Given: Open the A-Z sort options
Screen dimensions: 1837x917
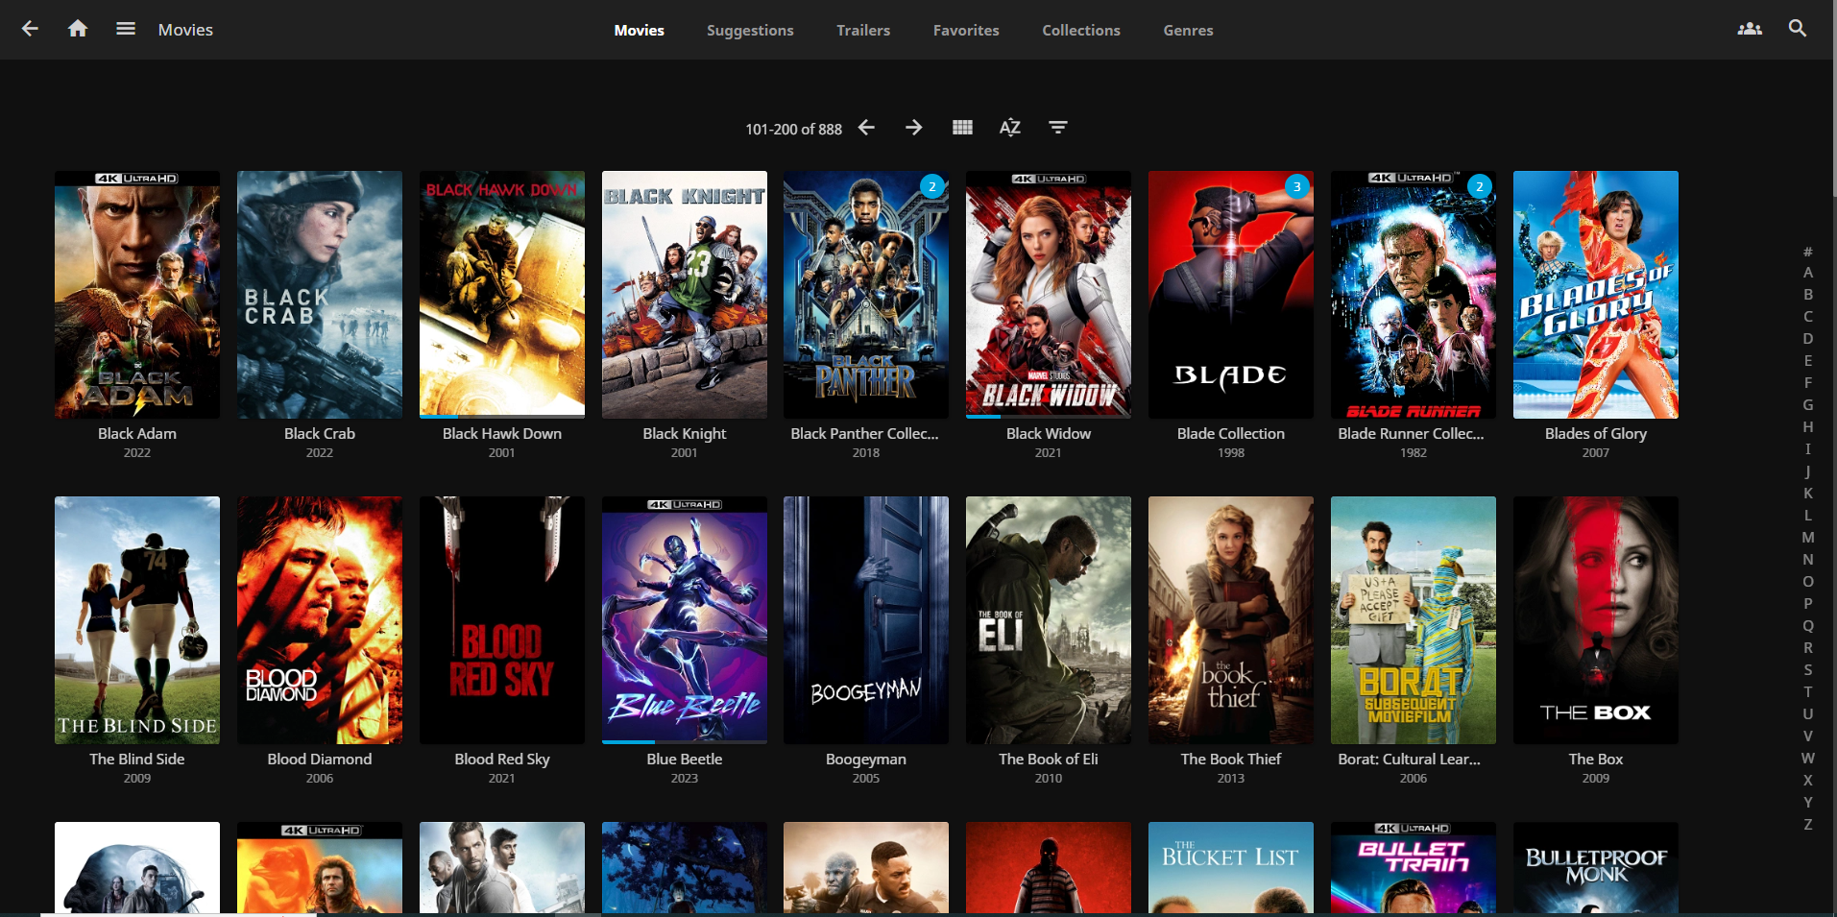Looking at the screenshot, I should coord(1009,127).
